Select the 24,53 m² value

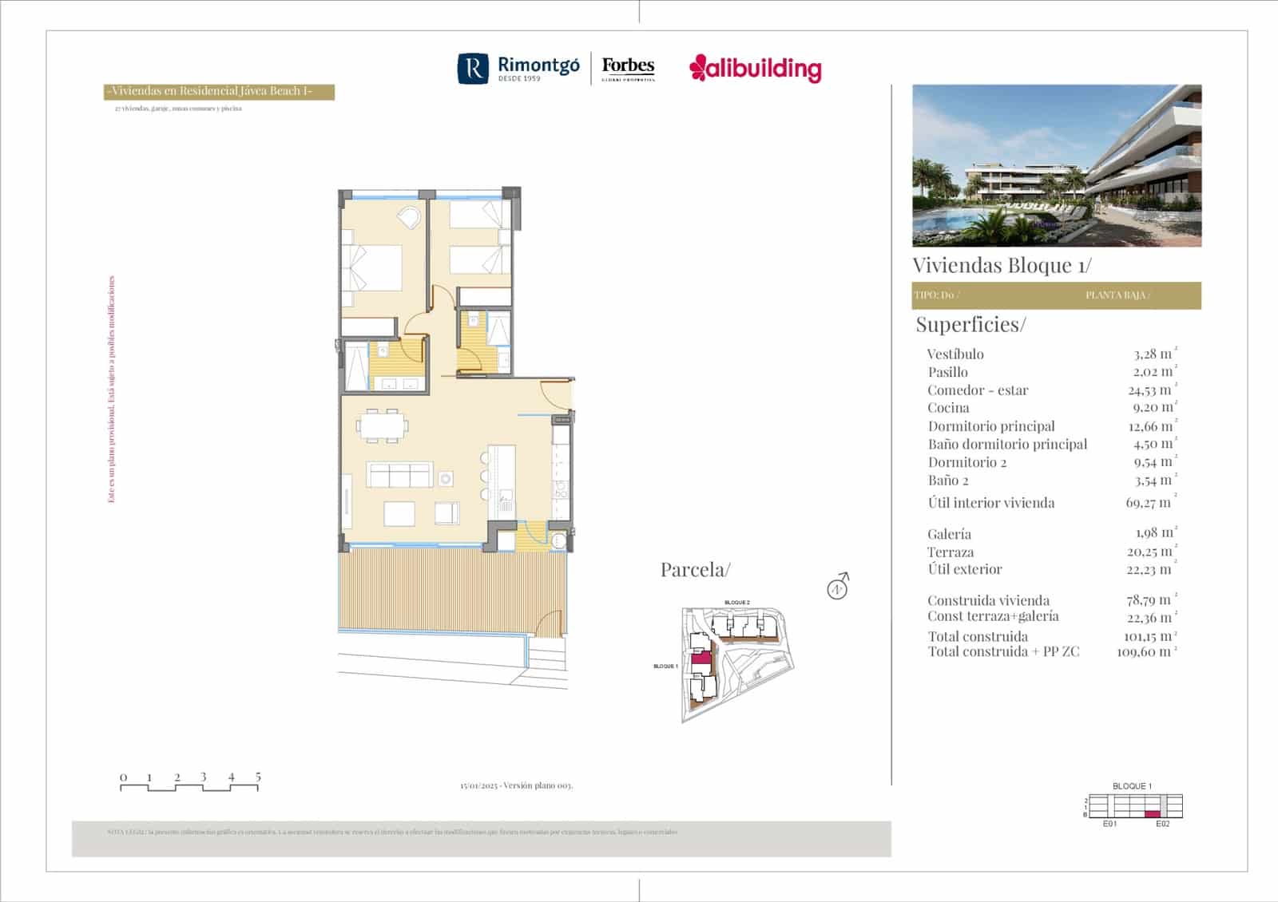[x=1153, y=390]
